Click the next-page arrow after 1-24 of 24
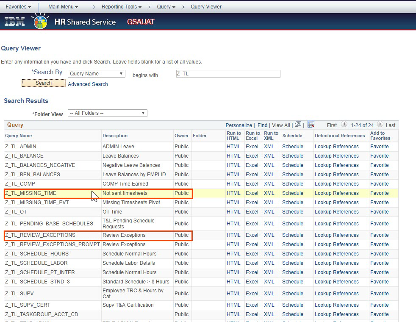This screenshot has width=416, height=322. point(380,125)
